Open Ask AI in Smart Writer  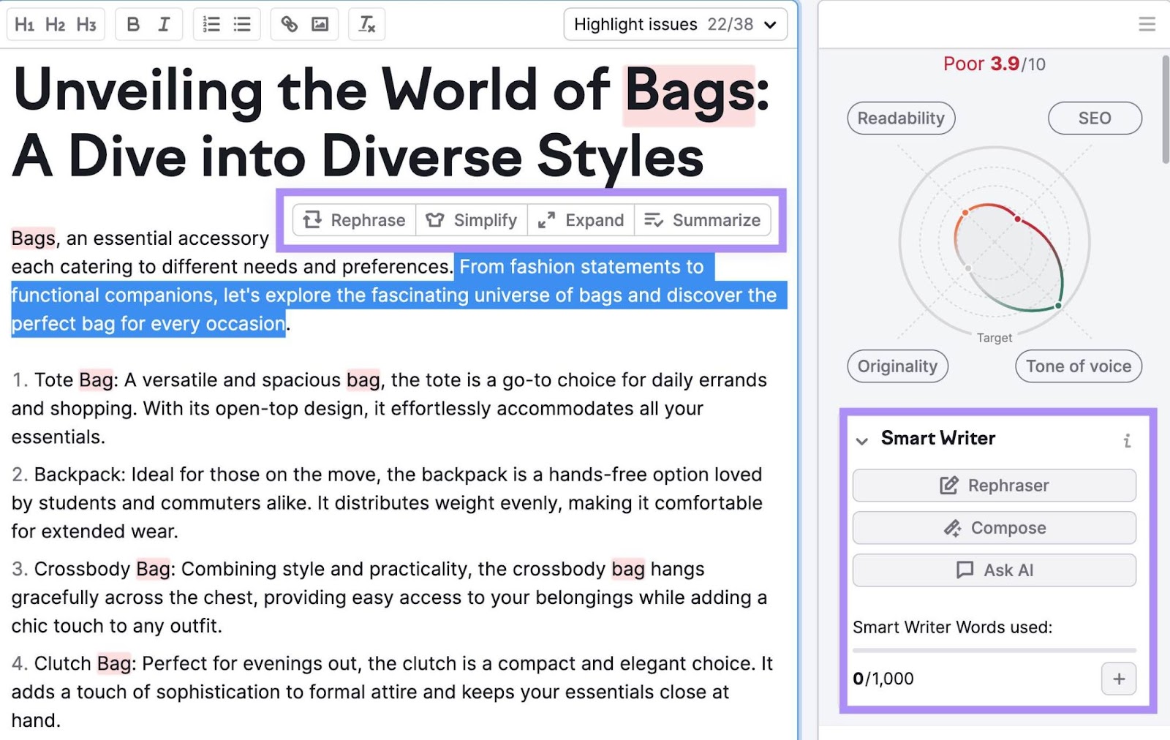[994, 570]
